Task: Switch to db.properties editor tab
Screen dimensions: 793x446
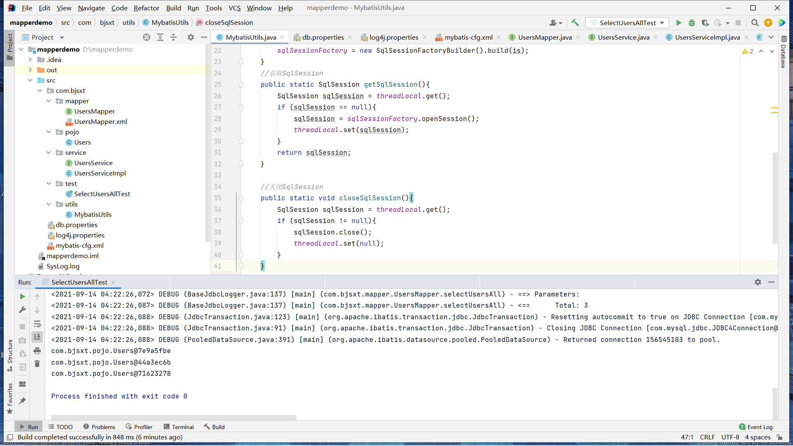Action: [x=323, y=37]
